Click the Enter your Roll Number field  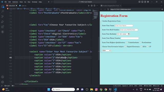pos(129,30)
